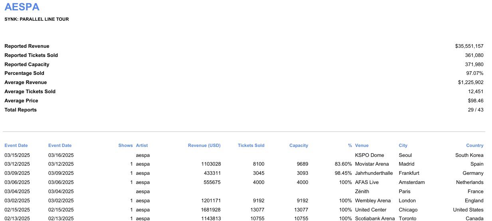The width and height of the screenshot is (492, 221).
Task: Click the Percentage Sold label
Action: [x=24, y=73]
